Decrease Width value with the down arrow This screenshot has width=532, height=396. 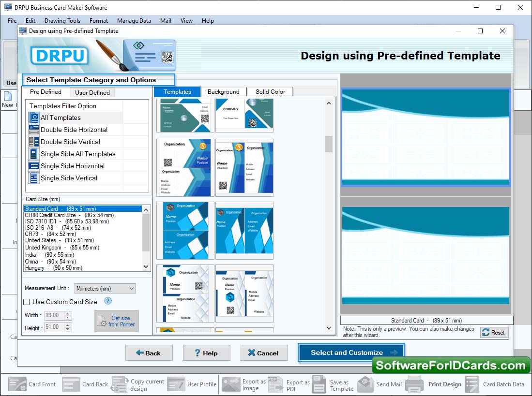(68, 318)
